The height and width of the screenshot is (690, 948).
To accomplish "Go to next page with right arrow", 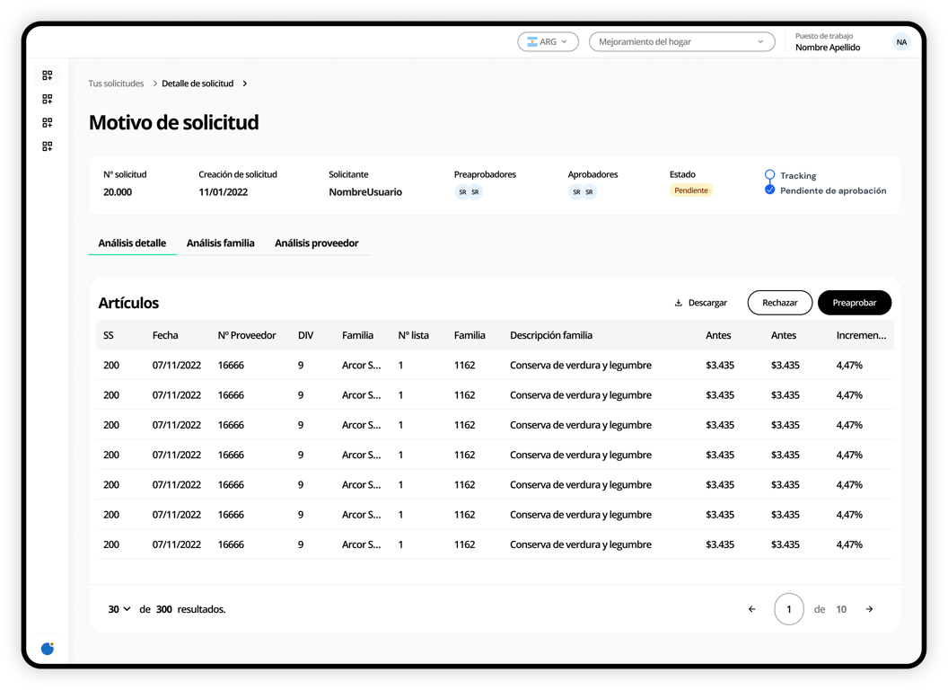I will (x=869, y=609).
